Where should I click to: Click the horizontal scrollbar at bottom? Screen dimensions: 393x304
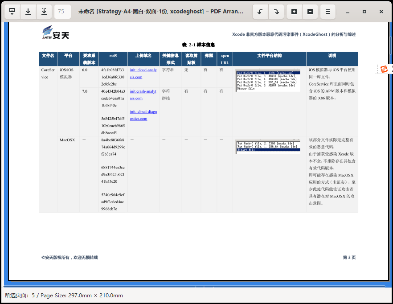(x=194, y=286)
